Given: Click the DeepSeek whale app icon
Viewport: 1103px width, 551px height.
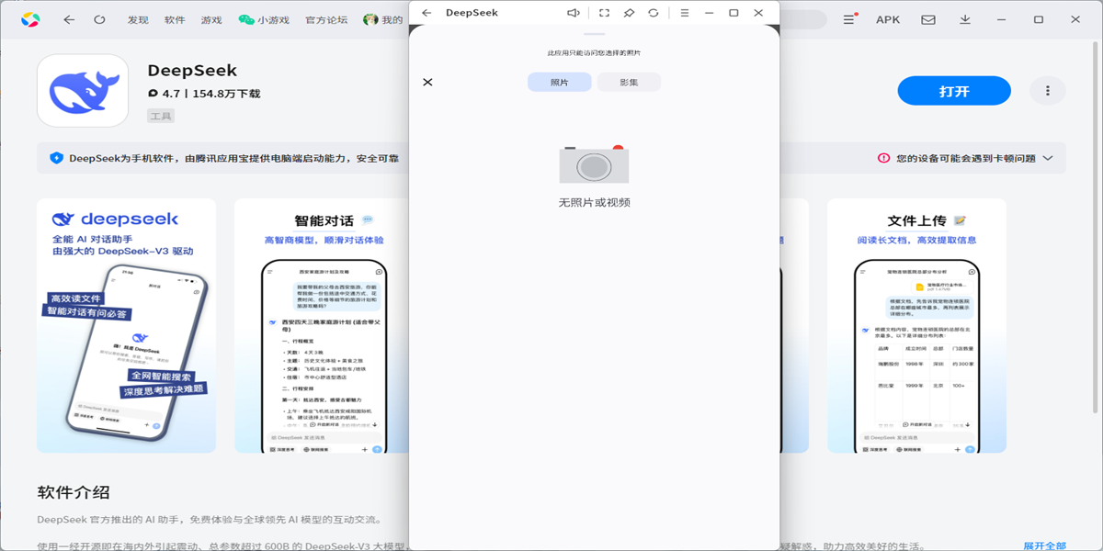Looking at the screenshot, I should 82,90.
